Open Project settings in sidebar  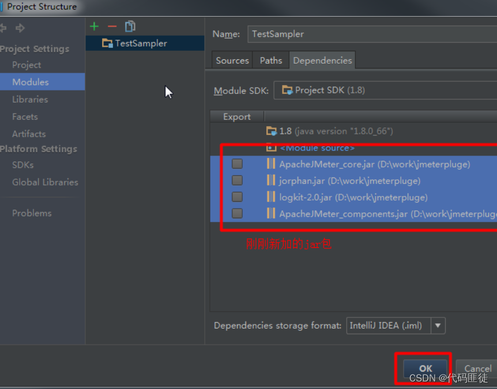click(27, 65)
